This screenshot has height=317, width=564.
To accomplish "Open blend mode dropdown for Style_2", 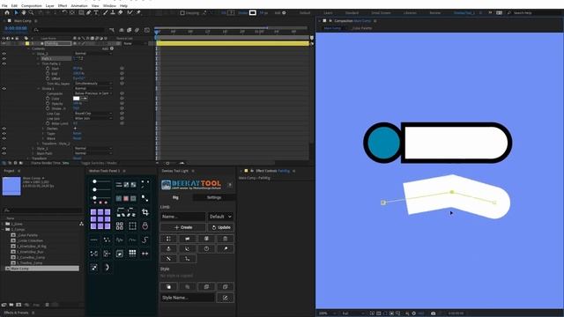I will point(93,54).
